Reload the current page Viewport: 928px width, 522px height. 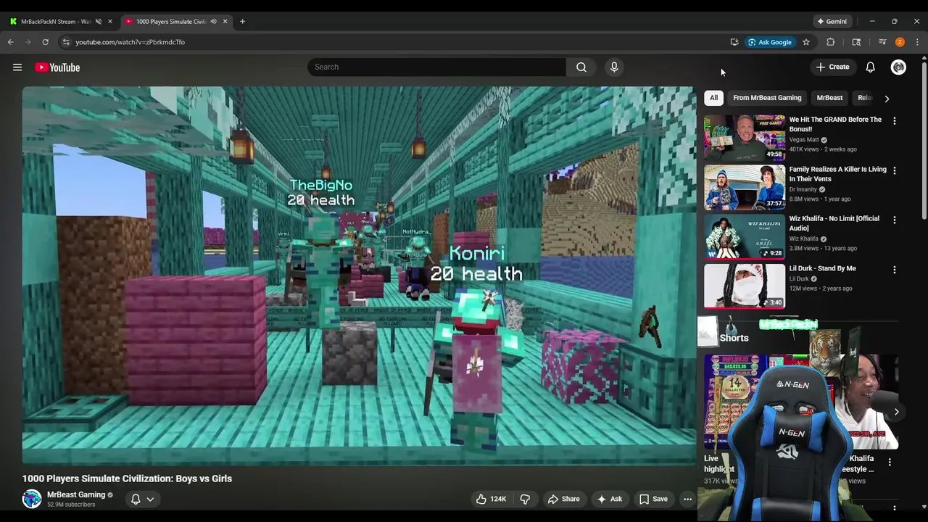(x=45, y=42)
